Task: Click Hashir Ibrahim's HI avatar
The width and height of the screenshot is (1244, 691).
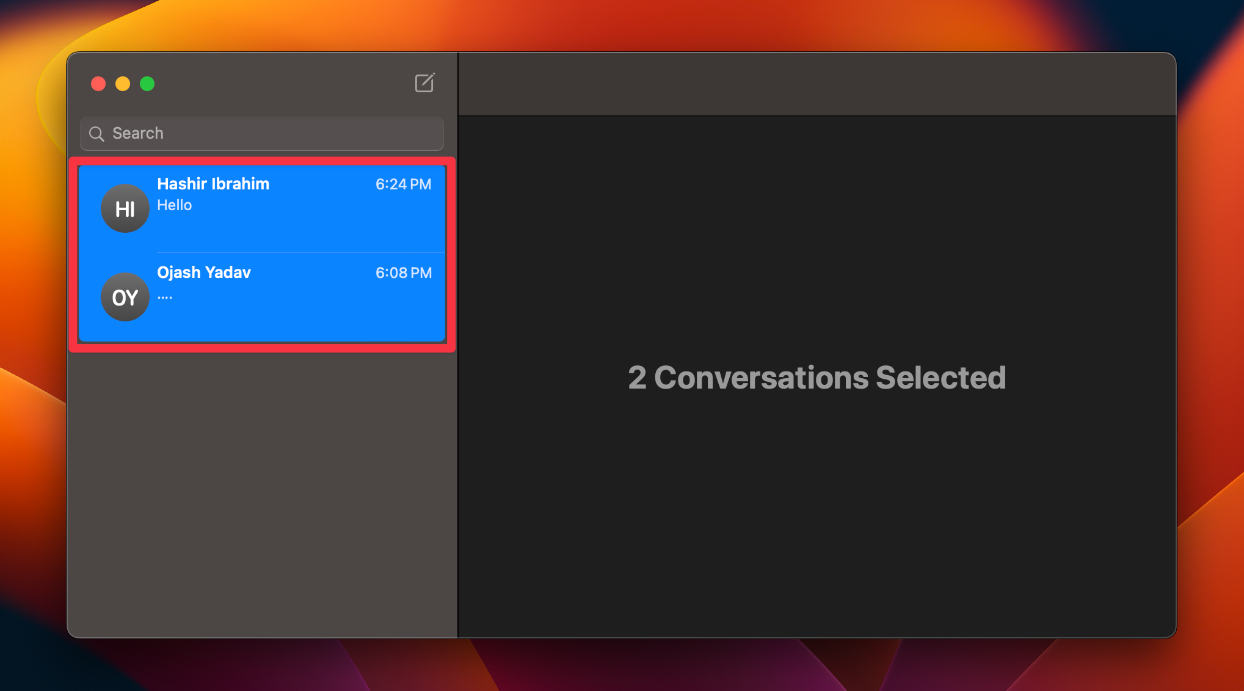Action: [x=125, y=208]
